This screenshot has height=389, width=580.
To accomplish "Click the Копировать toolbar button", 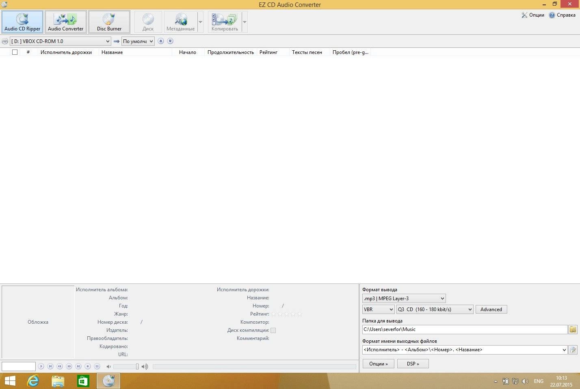I will [225, 22].
